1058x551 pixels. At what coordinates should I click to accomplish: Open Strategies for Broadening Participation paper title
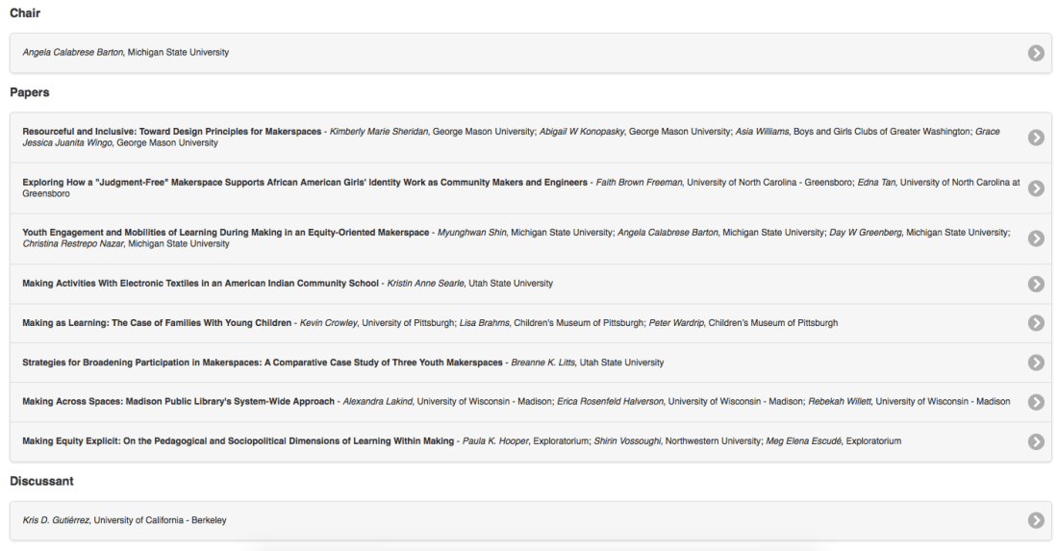[x=263, y=363]
